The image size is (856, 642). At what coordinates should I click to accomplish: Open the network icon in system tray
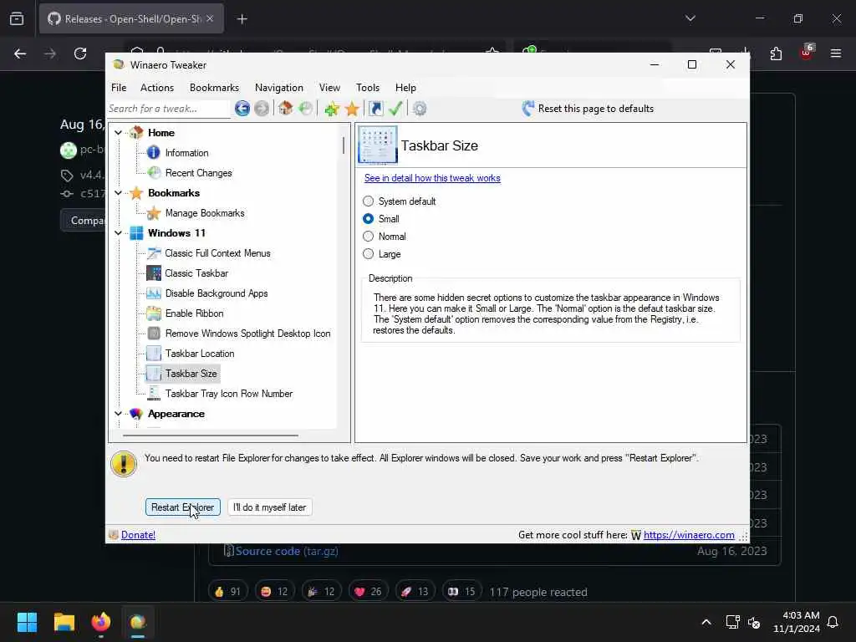click(x=732, y=622)
